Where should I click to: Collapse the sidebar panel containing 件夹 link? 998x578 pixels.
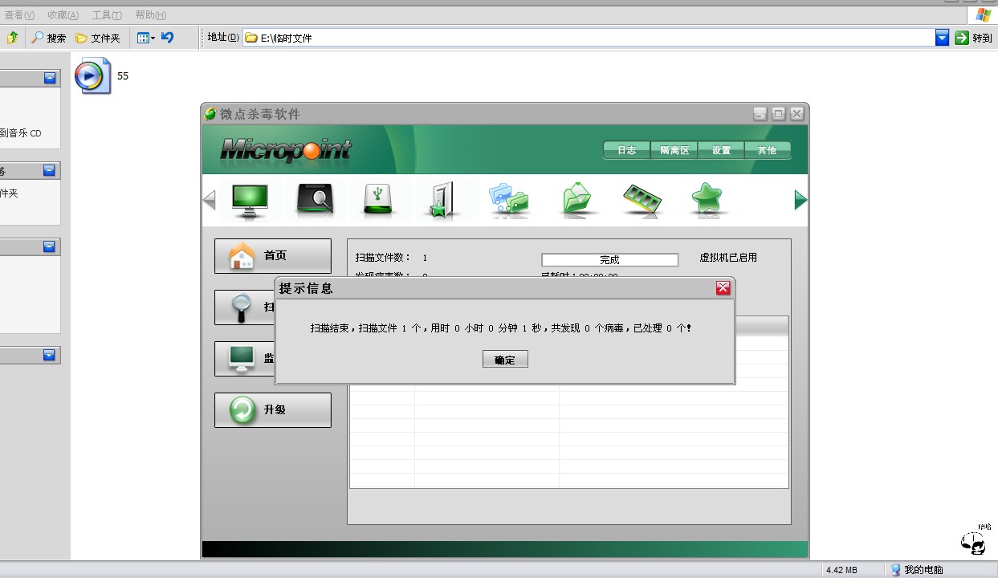coord(51,170)
